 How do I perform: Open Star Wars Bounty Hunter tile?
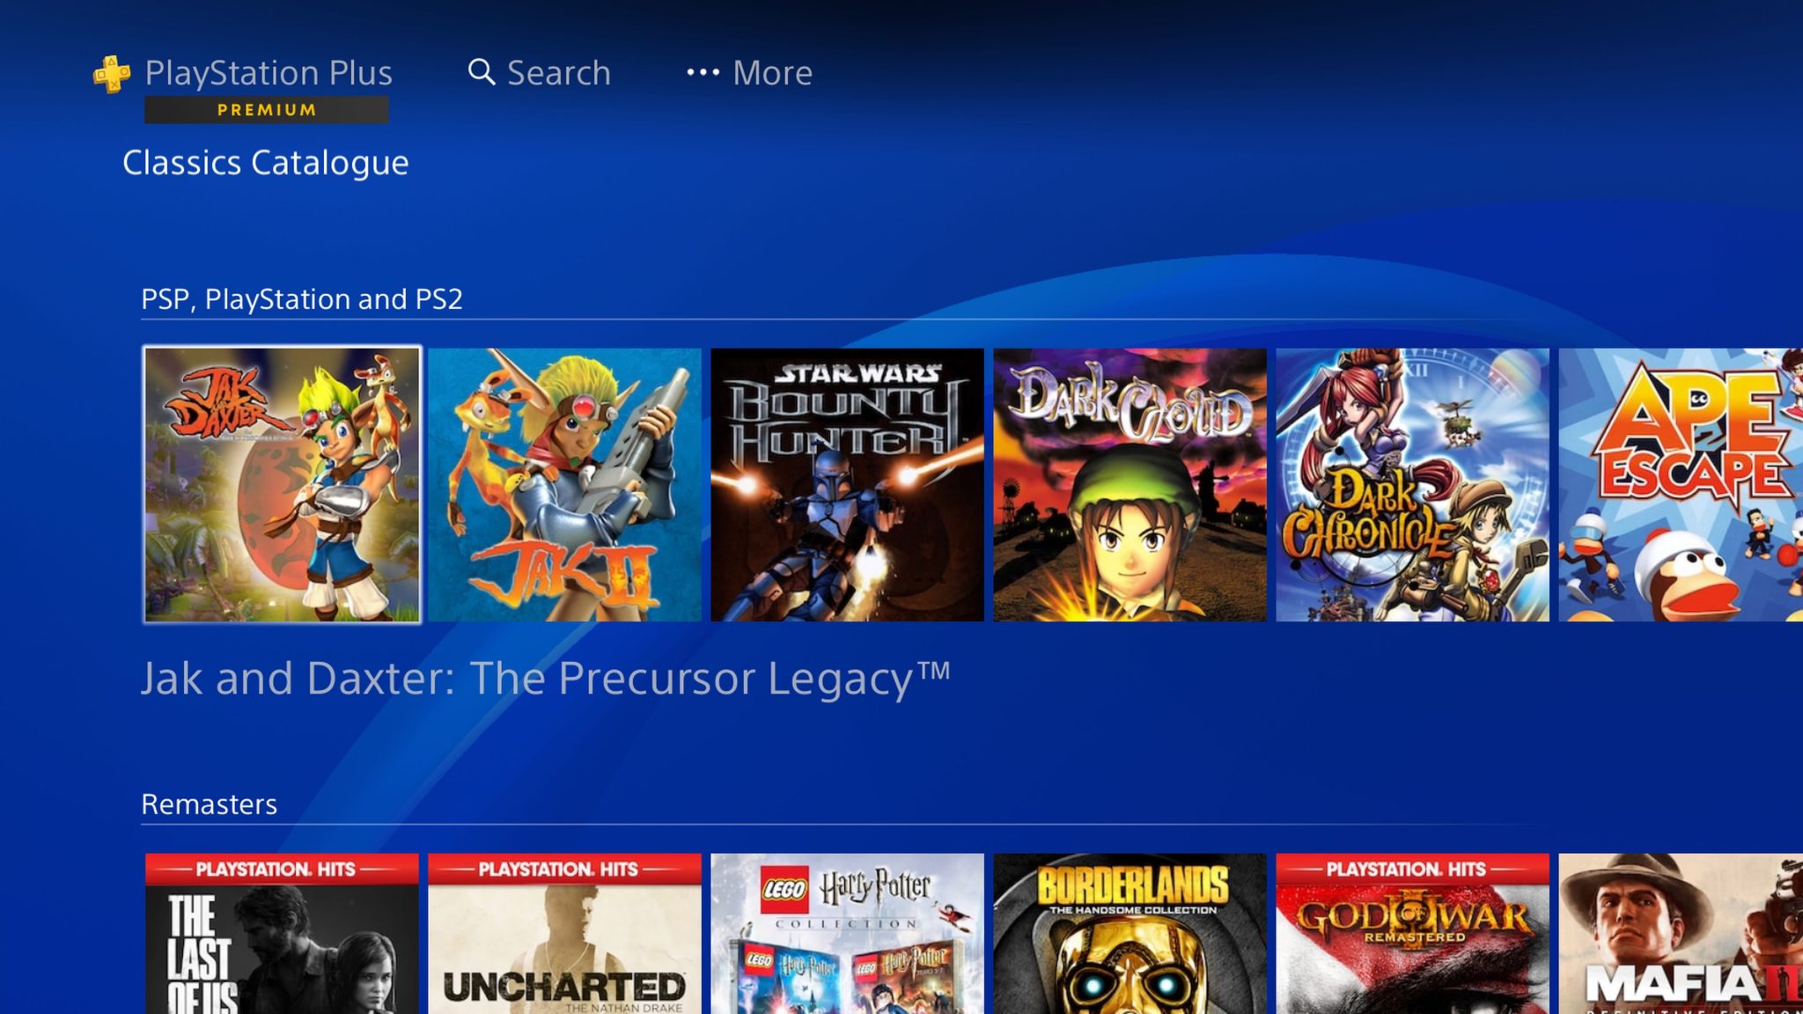[x=847, y=485]
